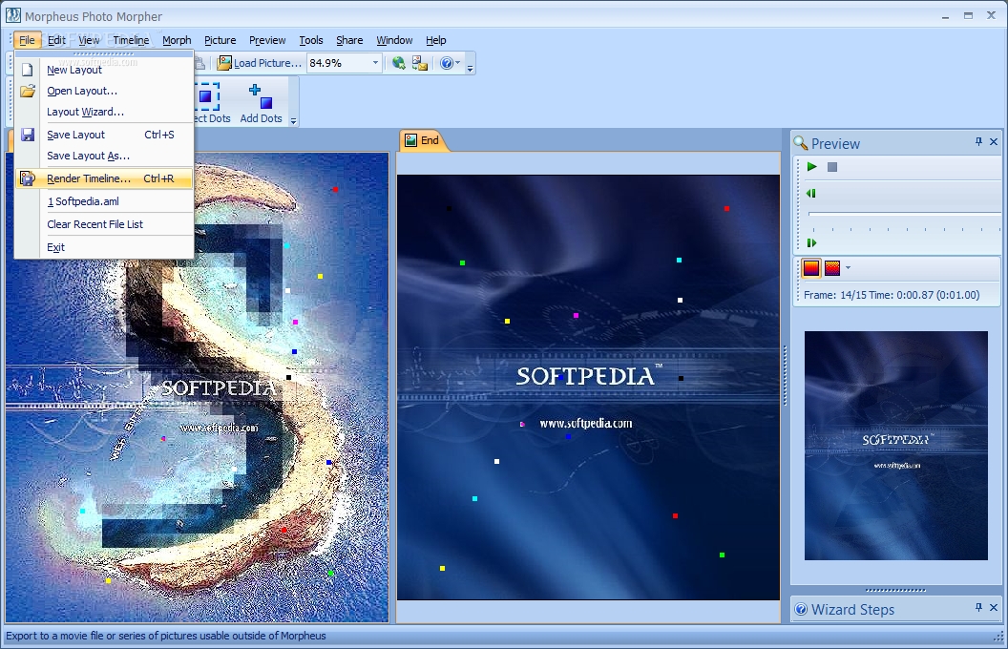
Task: Click Clear Recent File List
Action: point(103,224)
